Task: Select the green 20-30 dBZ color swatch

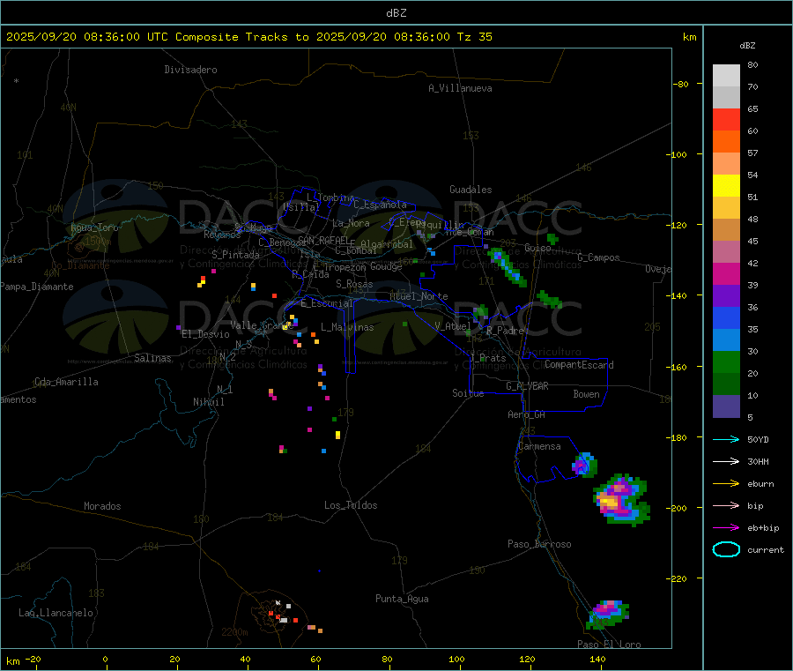Action: 726,362
